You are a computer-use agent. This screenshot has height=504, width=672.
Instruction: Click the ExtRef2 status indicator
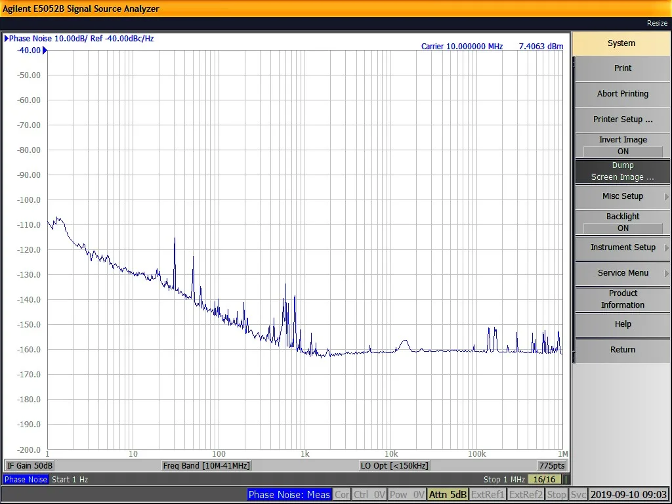point(526,495)
